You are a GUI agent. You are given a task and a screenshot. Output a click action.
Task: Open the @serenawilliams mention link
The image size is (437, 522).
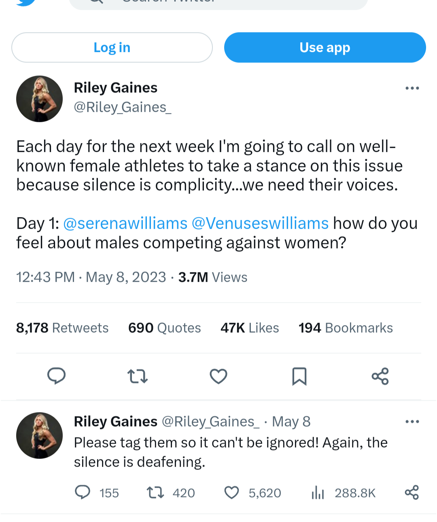125,223
